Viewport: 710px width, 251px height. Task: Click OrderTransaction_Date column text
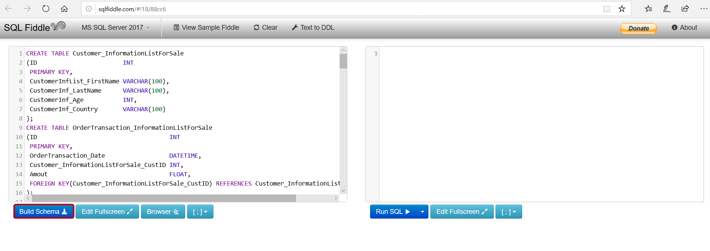click(67, 155)
